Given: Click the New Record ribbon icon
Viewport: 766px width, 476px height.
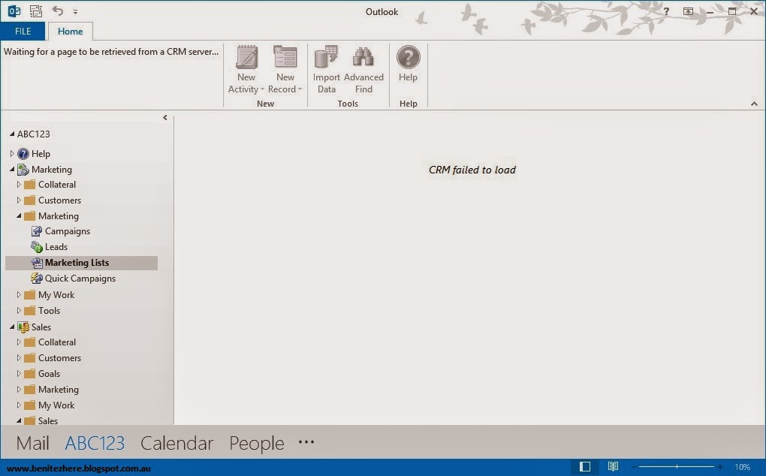Looking at the screenshot, I should pos(285,58).
